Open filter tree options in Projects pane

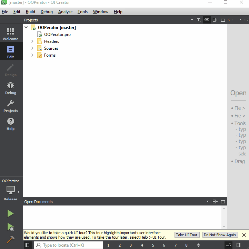199,20
